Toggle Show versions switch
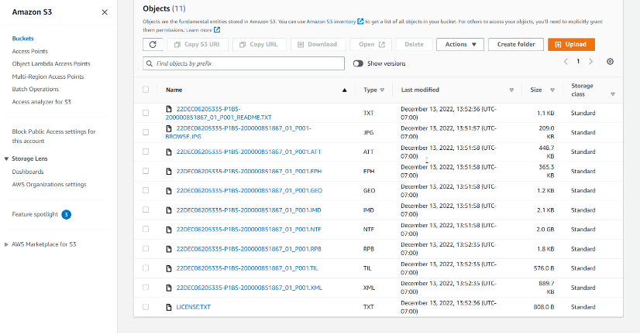Image resolution: width=640 pixels, height=334 pixels. (358, 63)
